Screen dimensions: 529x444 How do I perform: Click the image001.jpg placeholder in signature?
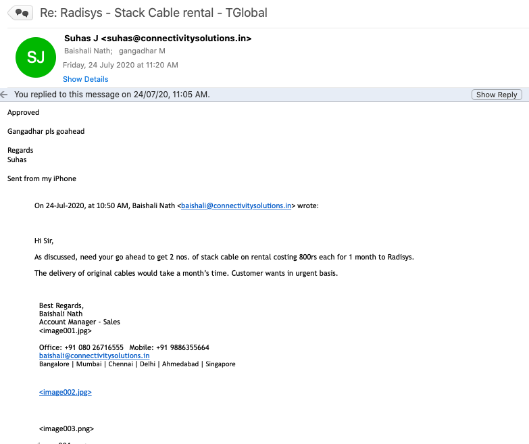(x=65, y=331)
